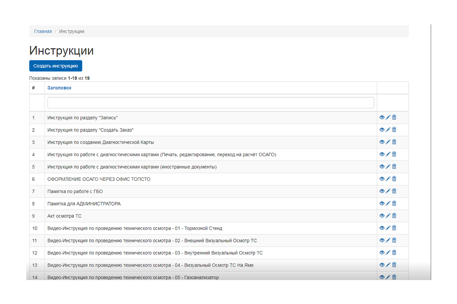Delete 'Памятка по работе с ГБО' trash icon
Screen dimensions: 457x304
[394, 191]
